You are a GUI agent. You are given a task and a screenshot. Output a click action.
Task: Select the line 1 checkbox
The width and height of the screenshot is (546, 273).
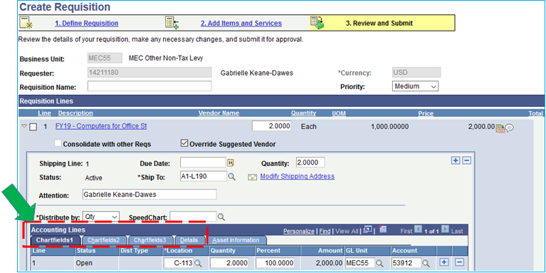coord(33,128)
